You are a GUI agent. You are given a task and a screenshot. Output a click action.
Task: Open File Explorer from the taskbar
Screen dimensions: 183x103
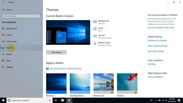(63, 100)
